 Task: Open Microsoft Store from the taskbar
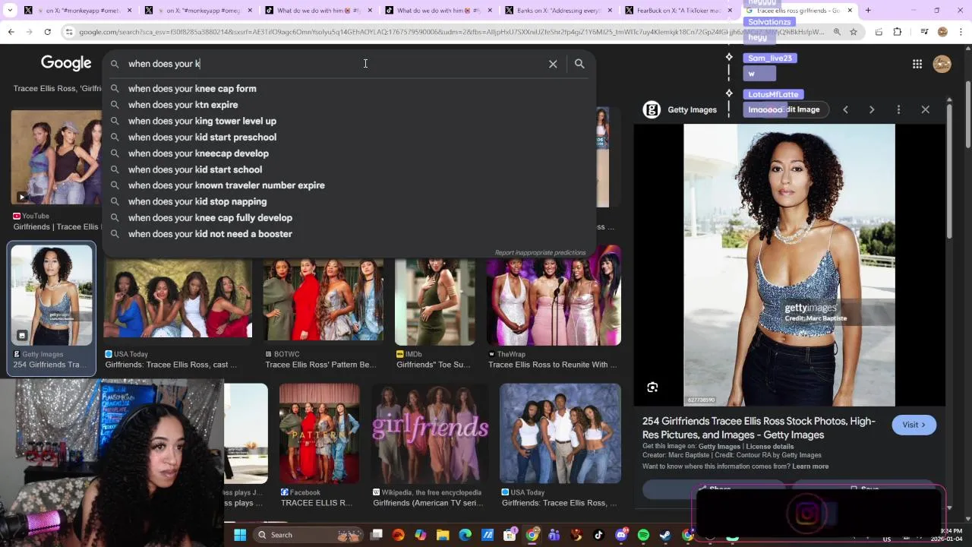510,535
